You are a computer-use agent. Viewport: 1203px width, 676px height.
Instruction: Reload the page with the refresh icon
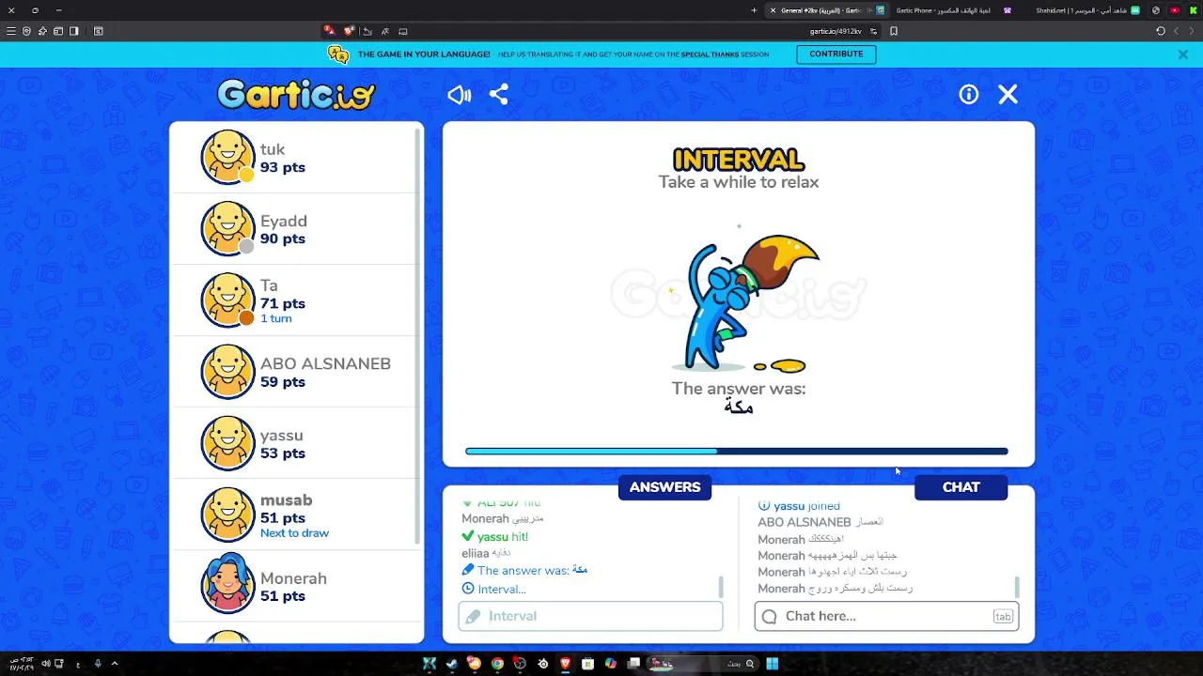[x=1160, y=31]
